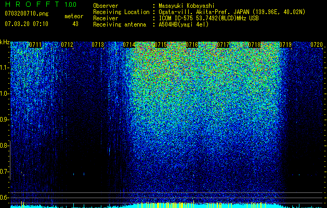The width and height of the screenshot is (327, 208).
Task: Click the Receiving Location label
Action: pos(121,12)
